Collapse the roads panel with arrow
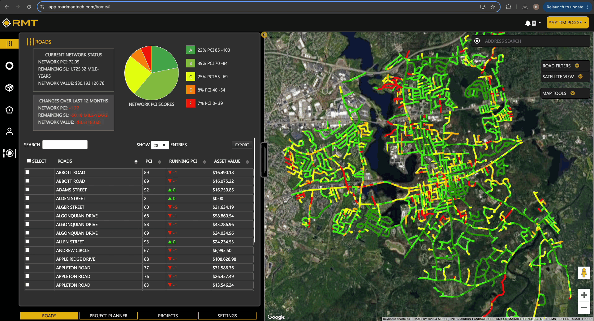This screenshot has width=594, height=321. 264,35
